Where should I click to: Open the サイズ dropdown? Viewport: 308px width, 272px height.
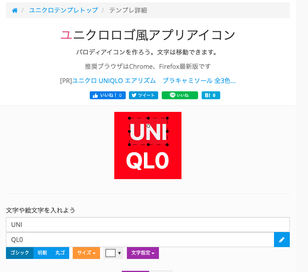(x=86, y=253)
